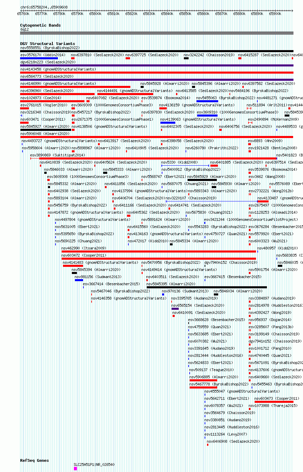The height and width of the screenshot is (472, 303).
Task: Click the chr6:65758204..65909608 region label
Action: pyautogui.click(x=44, y=7)
